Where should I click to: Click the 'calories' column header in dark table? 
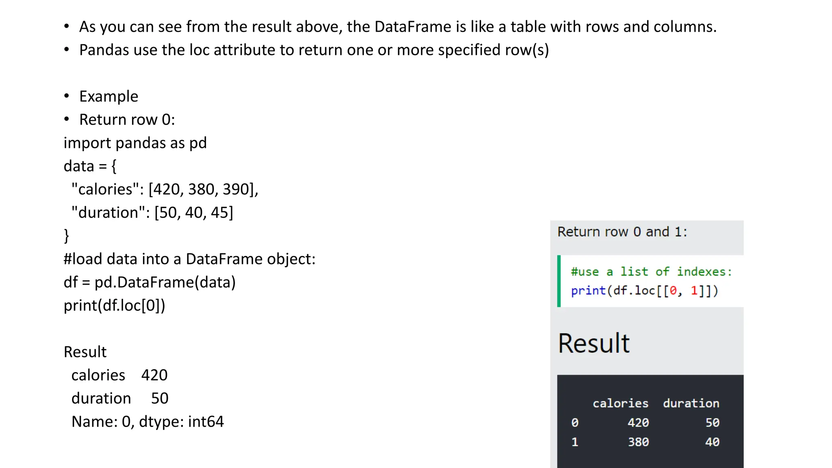620,403
